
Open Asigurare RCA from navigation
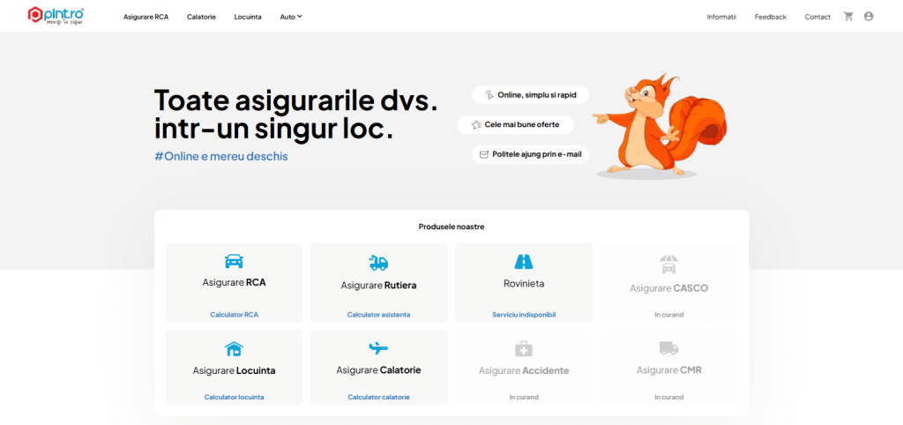[146, 17]
